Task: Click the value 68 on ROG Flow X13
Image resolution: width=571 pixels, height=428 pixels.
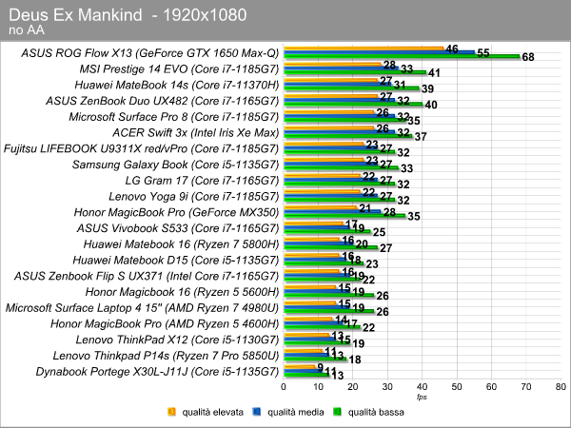Action: tap(528, 57)
